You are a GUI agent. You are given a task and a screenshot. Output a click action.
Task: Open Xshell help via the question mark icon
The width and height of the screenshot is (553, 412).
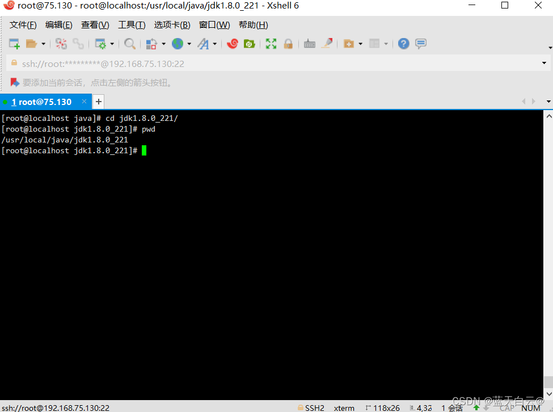pos(403,43)
